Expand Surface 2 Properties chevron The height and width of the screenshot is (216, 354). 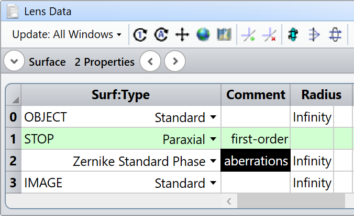coord(14,62)
